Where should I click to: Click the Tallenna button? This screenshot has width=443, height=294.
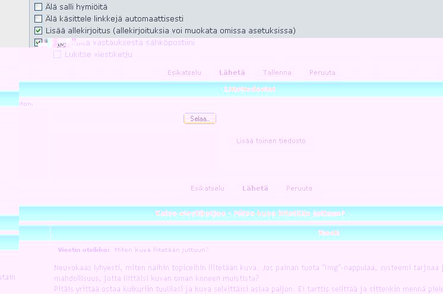277,72
